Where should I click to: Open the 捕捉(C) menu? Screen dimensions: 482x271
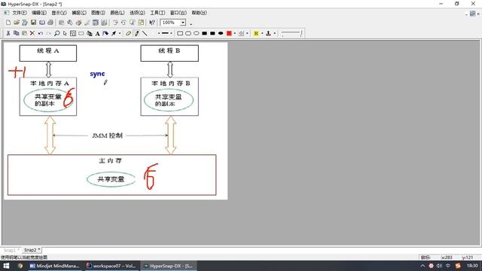(x=79, y=13)
